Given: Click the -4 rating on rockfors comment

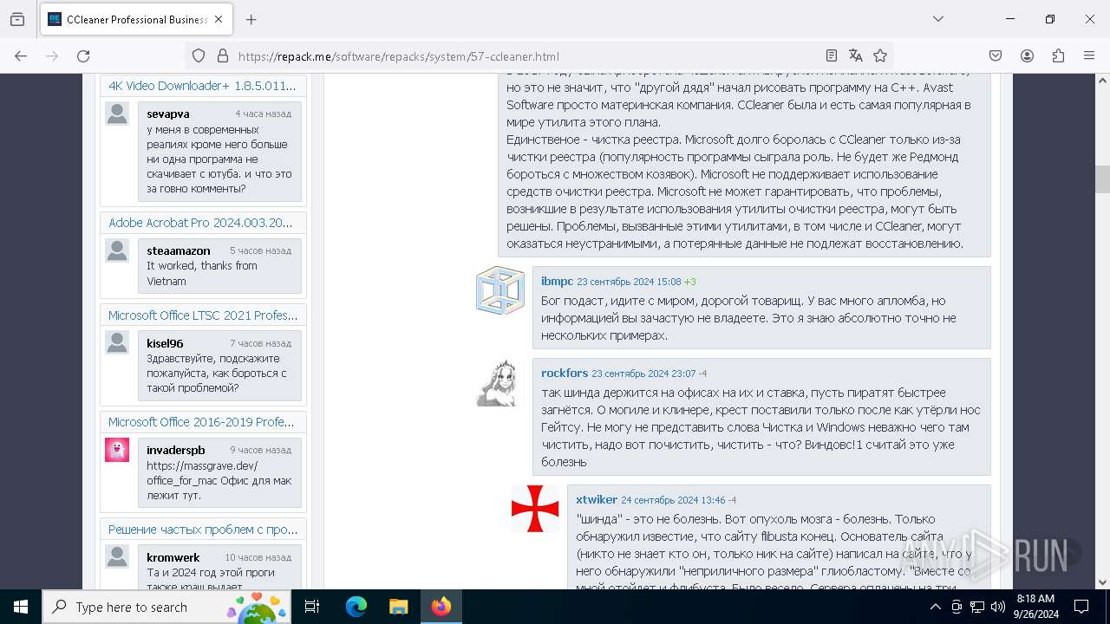Looking at the screenshot, I should (702, 374).
